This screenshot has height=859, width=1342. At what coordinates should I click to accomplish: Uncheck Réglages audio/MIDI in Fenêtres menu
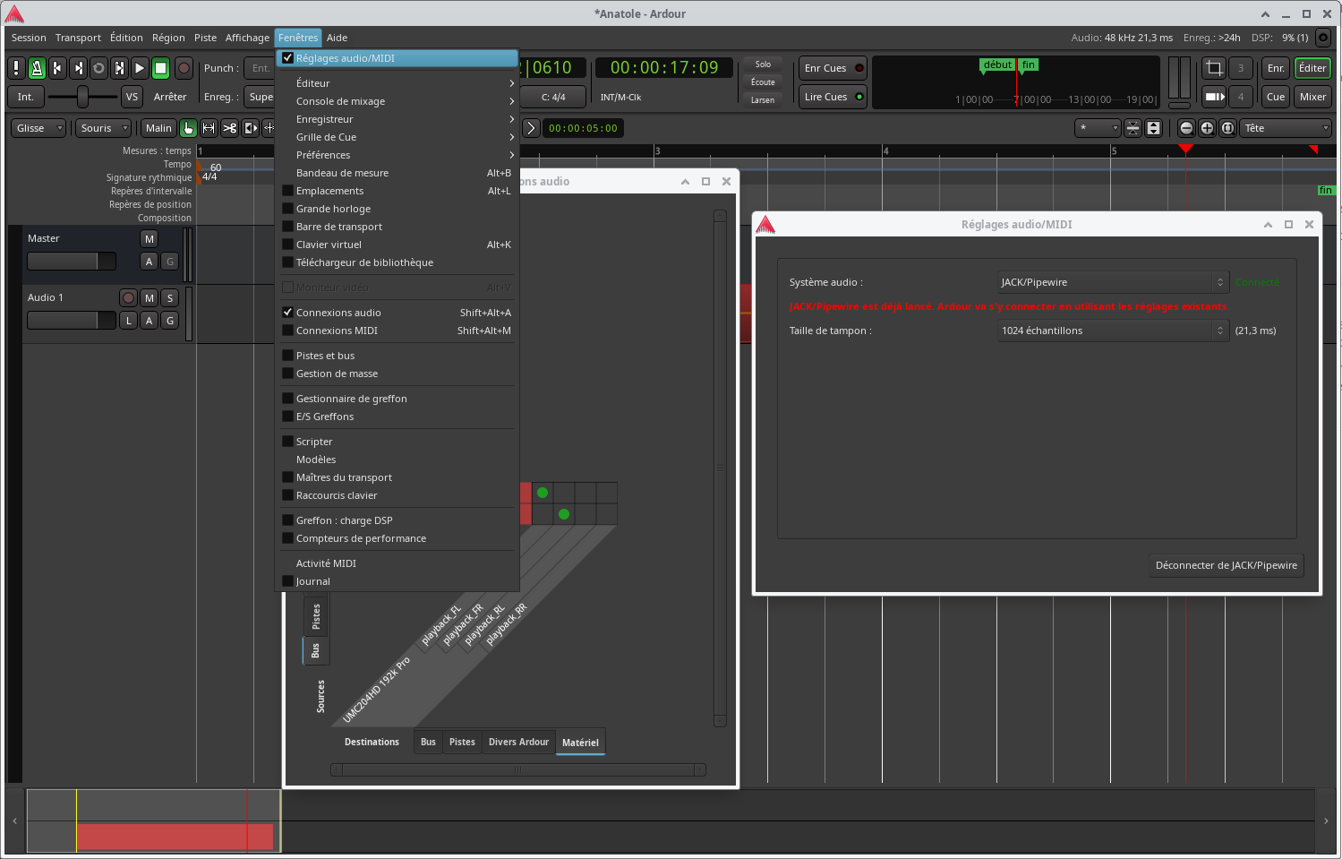point(287,58)
